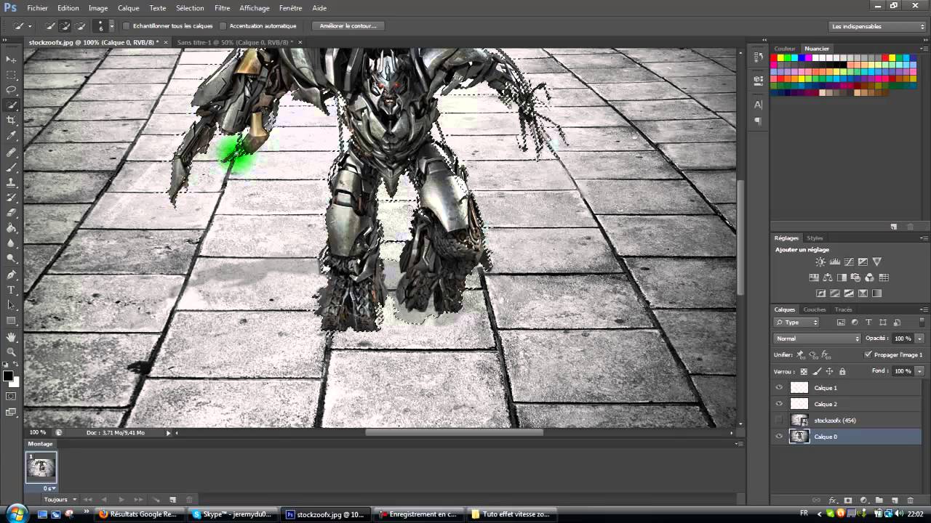Open the Sélection menu
The width and height of the screenshot is (931, 523).
pyautogui.click(x=190, y=8)
